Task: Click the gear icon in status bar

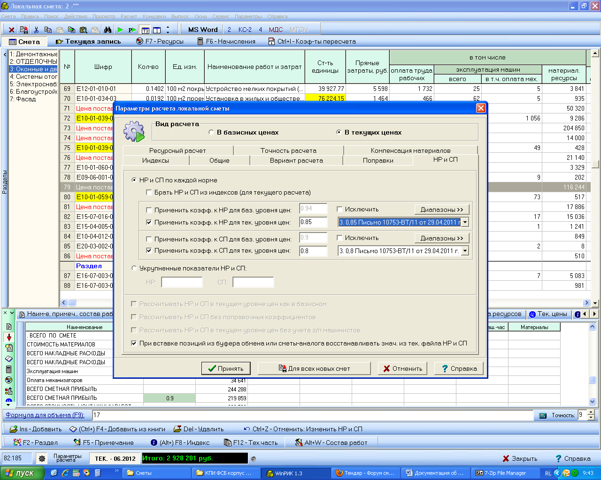Action: pos(42,458)
